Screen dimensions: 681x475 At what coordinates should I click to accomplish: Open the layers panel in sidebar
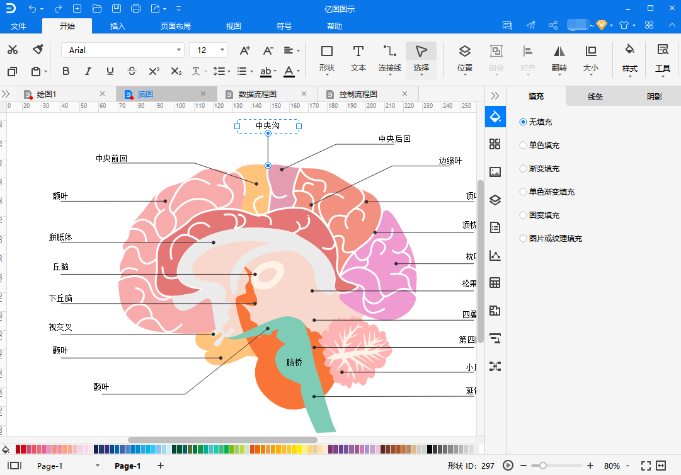(495, 200)
